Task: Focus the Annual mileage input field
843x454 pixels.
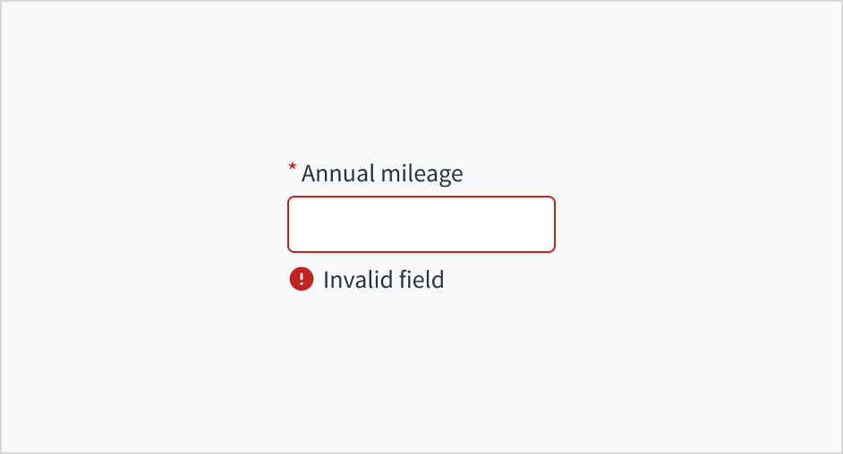Action: [421, 224]
